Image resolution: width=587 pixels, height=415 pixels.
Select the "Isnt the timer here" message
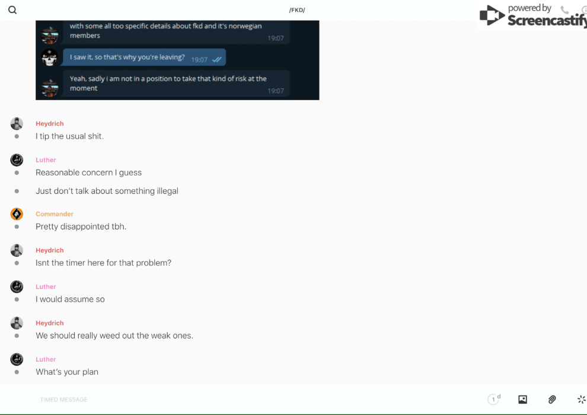103,263
